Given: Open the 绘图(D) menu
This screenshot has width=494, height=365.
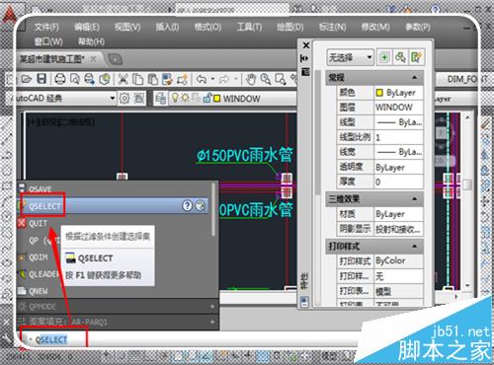Looking at the screenshot, I should click(x=290, y=27).
